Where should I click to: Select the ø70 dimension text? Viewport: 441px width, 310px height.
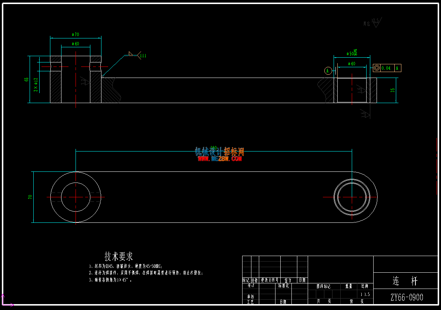point(76,34)
